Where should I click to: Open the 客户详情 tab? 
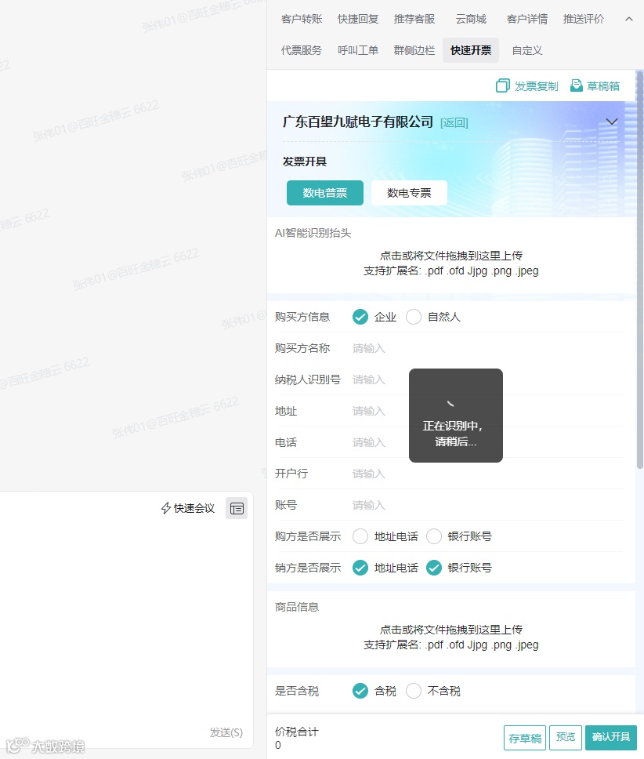pos(527,20)
